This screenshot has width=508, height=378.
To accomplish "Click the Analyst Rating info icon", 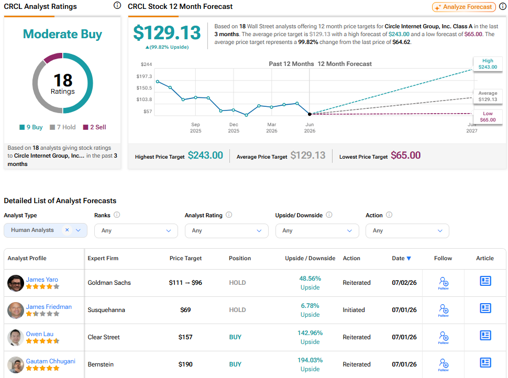I will coord(229,215).
